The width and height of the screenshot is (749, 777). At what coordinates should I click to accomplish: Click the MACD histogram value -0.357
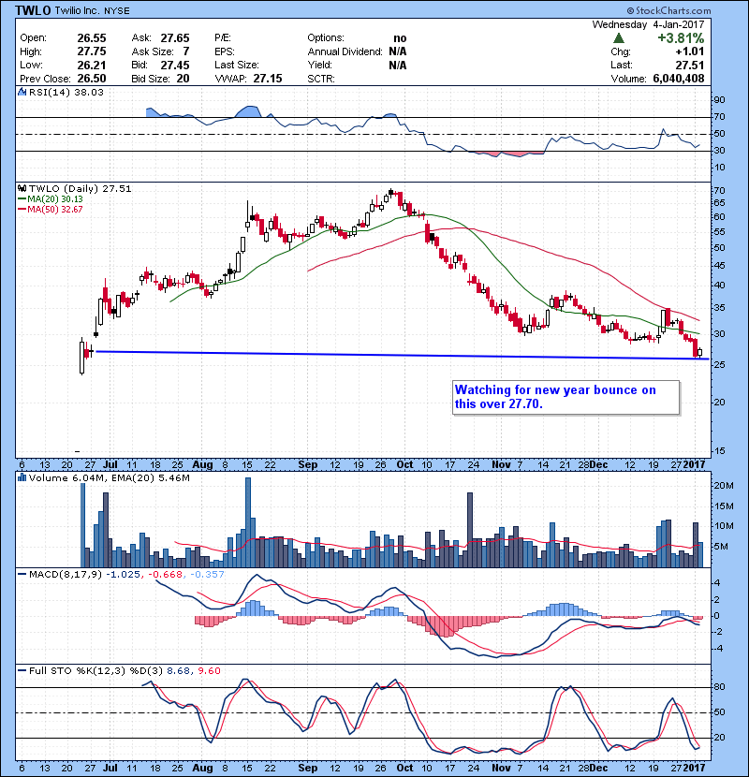click(x=208, y=574)
